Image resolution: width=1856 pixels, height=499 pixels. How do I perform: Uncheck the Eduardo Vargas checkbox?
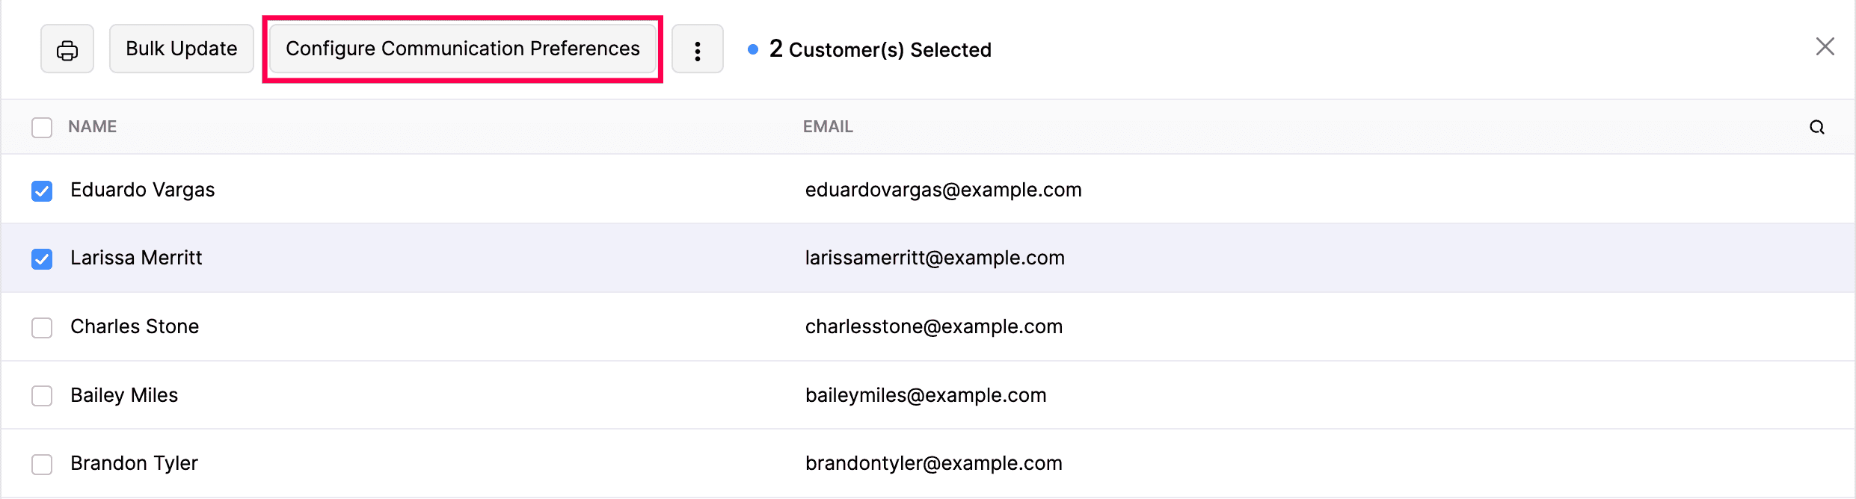42,190
